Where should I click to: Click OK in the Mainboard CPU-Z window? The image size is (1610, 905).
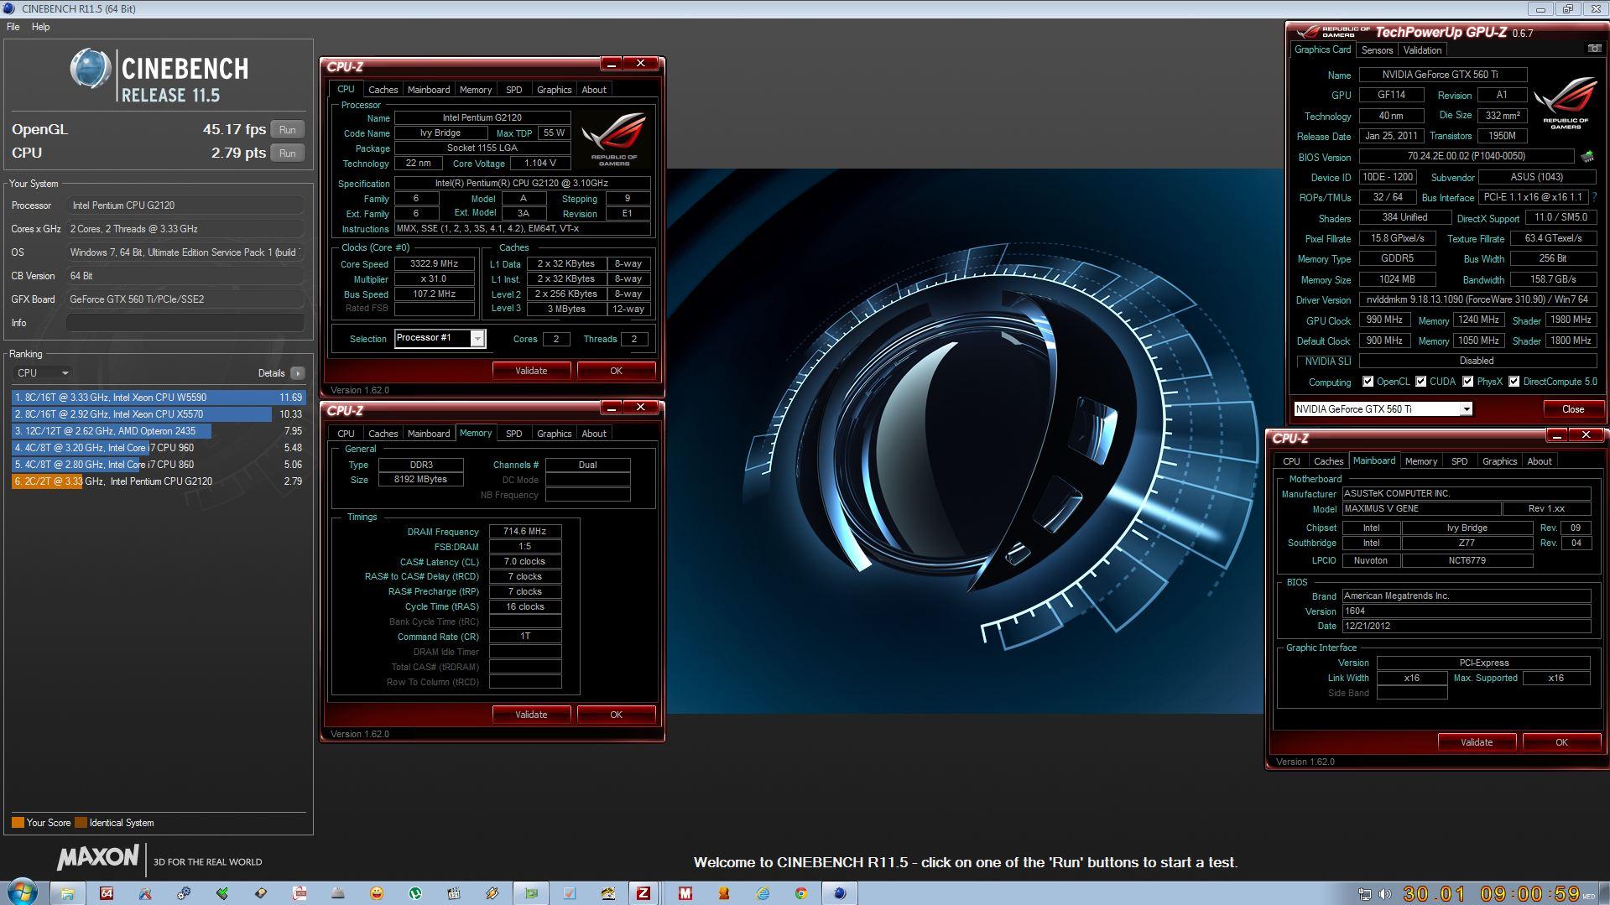tap(1561, 742)
